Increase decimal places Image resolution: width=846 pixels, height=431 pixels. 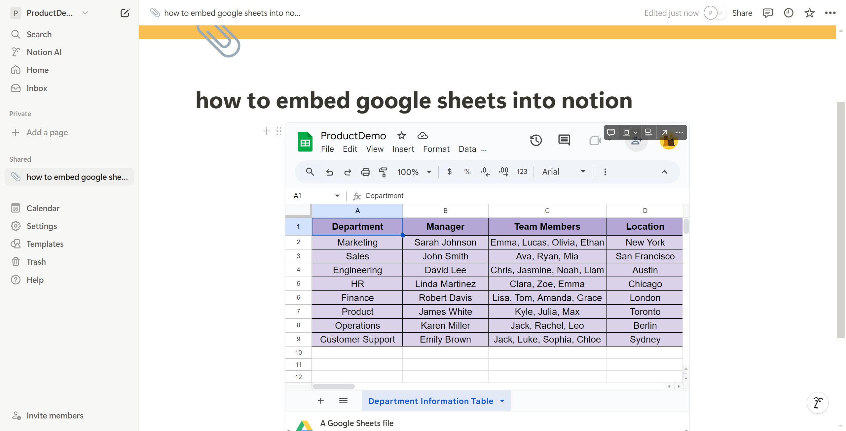tap(503, 172)
